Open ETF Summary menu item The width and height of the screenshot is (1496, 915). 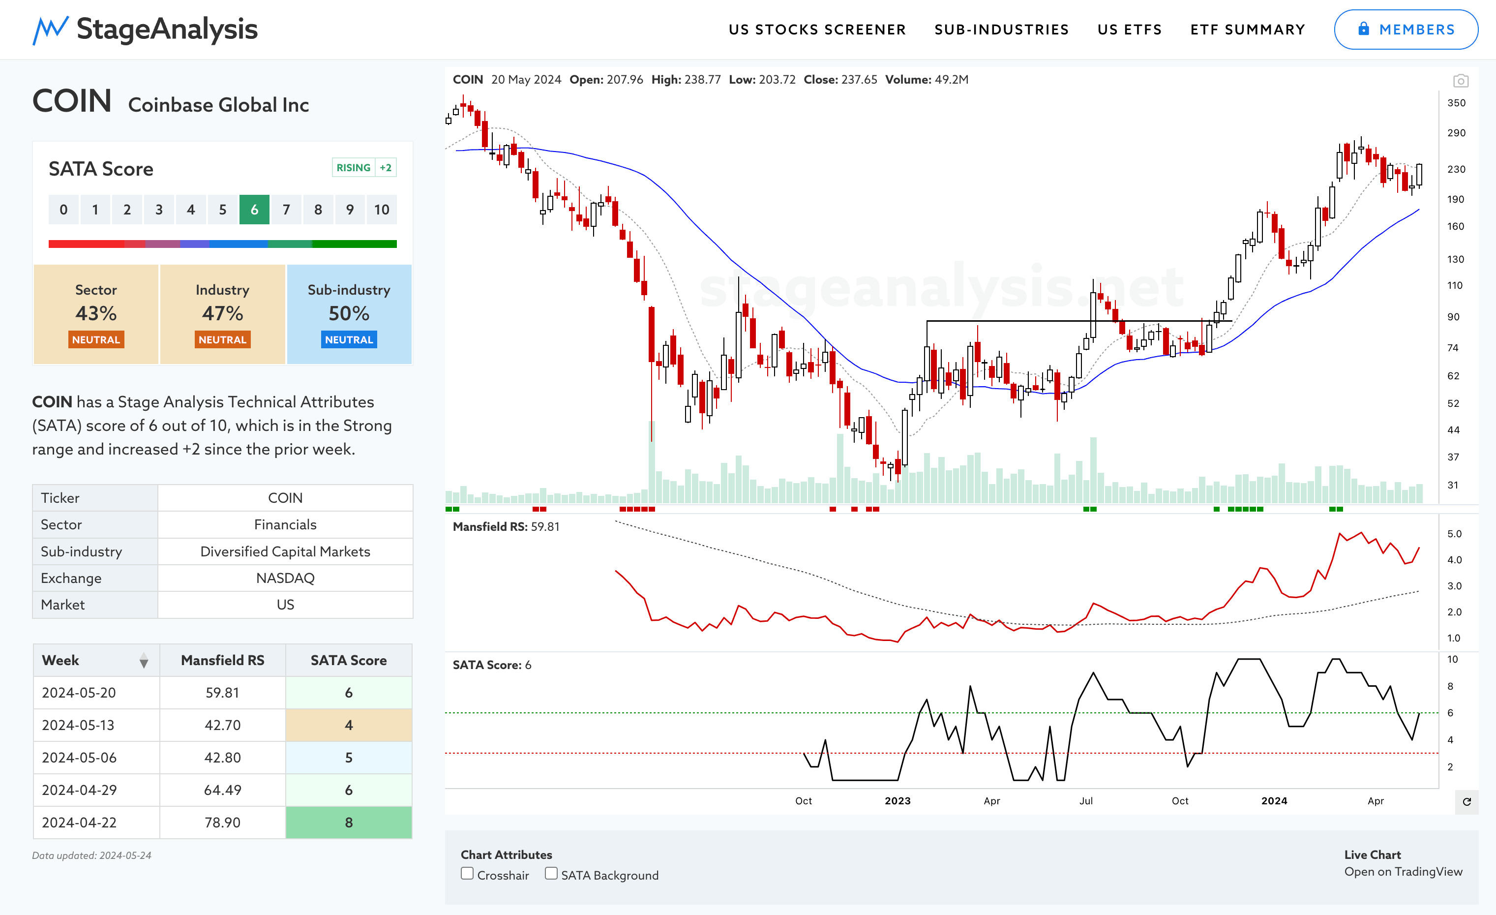click(x=1247, y=30)
